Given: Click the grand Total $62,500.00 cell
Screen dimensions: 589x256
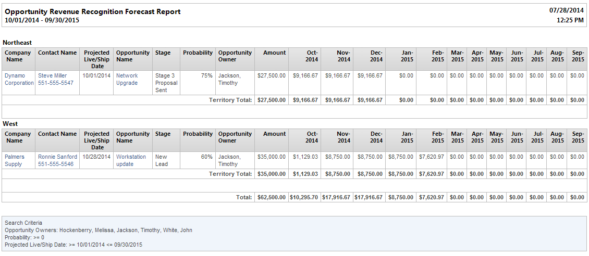Looking at the screenshot, I should [x=272, y=197].
